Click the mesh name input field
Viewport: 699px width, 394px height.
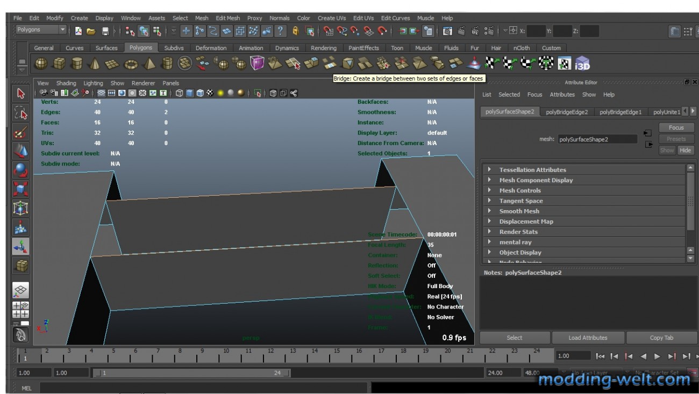(x=597, y=139)
